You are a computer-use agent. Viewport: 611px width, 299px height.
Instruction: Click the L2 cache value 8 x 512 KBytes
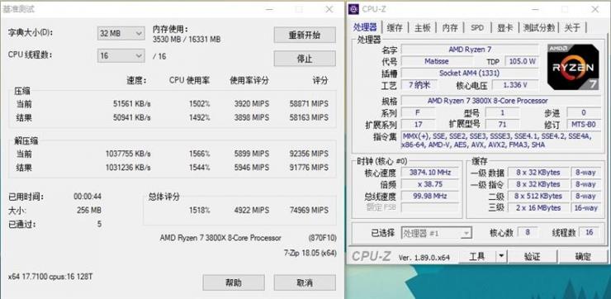point(538,196)
